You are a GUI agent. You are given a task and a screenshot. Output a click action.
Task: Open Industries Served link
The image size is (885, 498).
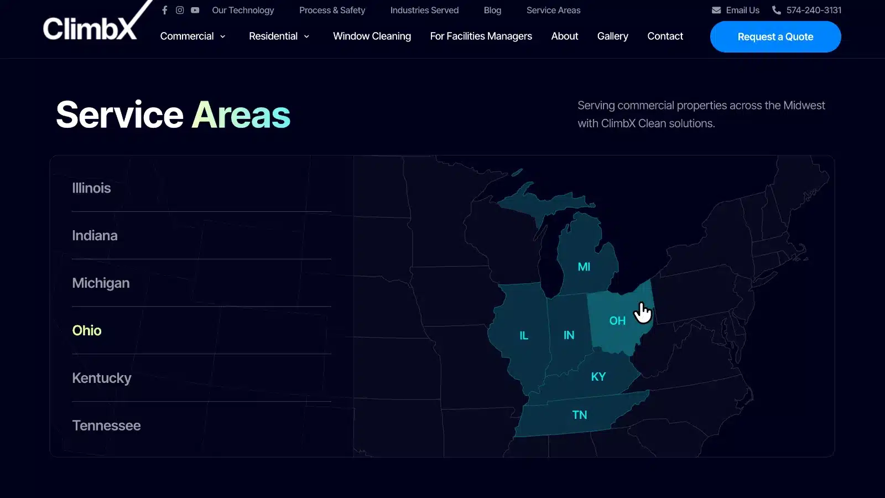click(x=424, y=10)
